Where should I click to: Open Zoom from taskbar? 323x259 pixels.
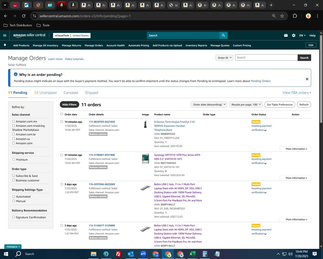click(x=143, y=254)
